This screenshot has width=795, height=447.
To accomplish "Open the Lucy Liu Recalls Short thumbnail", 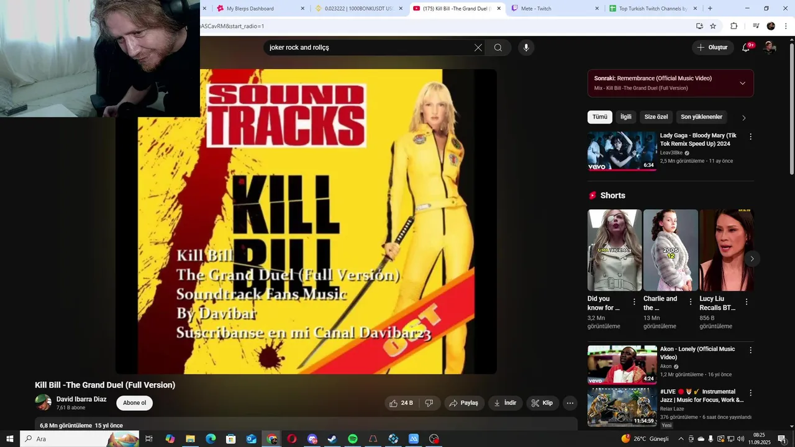I will tap(727, 250).
